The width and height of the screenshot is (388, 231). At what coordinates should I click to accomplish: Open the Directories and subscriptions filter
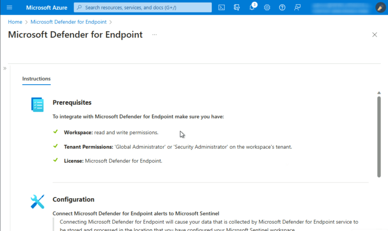(x=237, y=8)
